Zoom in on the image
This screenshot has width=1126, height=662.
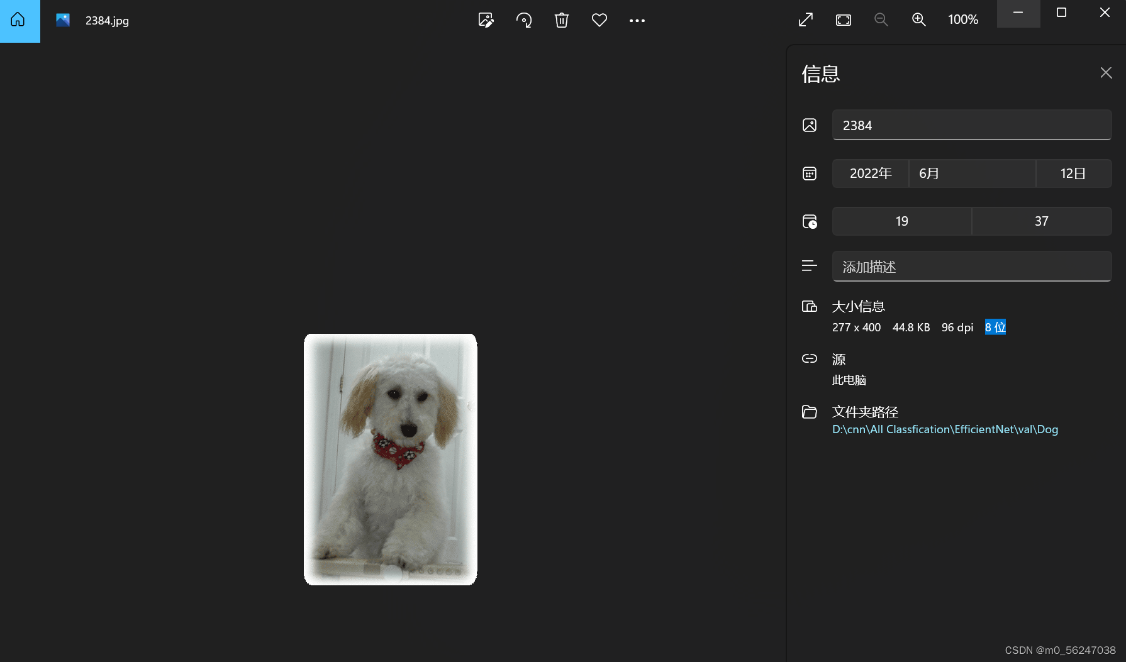[x=918, y=20]
